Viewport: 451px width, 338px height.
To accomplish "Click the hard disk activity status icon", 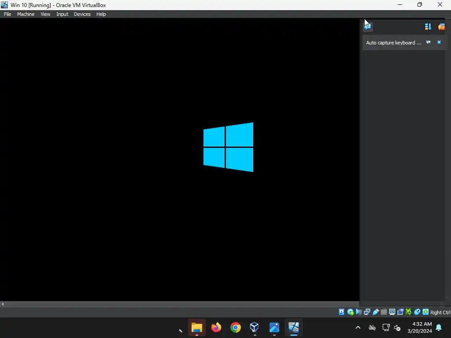I will (x=341, y=312).
